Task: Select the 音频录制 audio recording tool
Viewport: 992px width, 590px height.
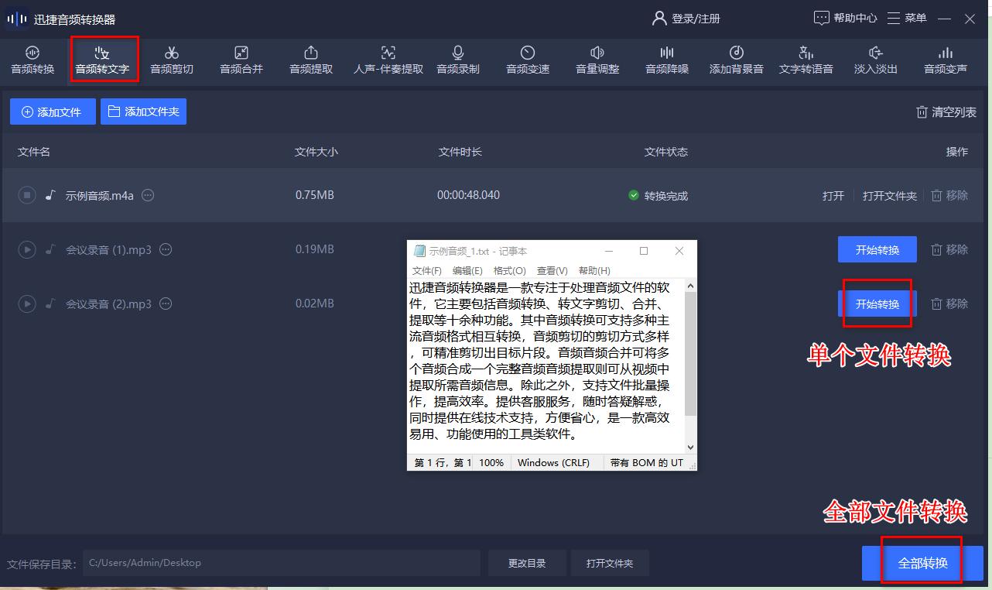Action: tap(457, 60)
